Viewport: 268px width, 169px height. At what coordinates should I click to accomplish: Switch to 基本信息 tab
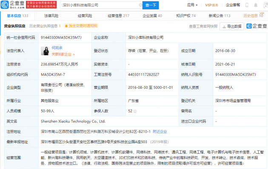coord(17,16)
